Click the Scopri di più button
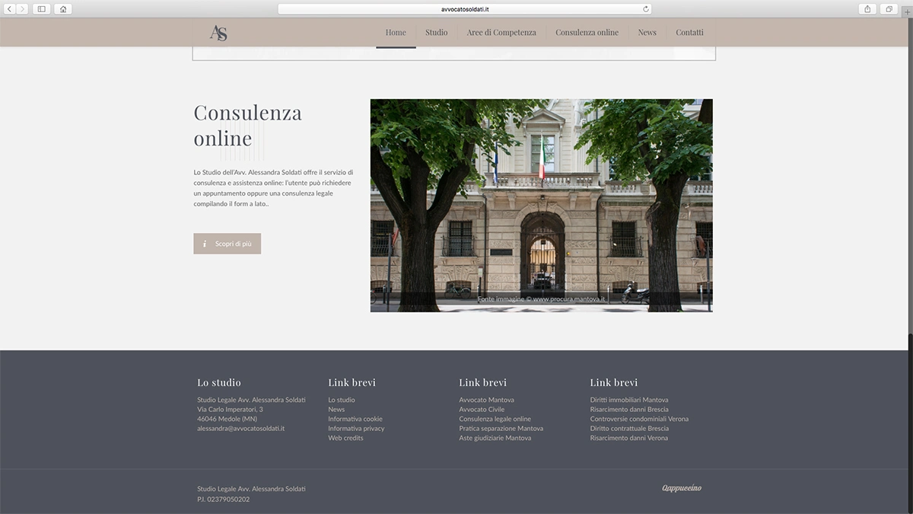This screenshot has width=913, height=514. [227, 244]
